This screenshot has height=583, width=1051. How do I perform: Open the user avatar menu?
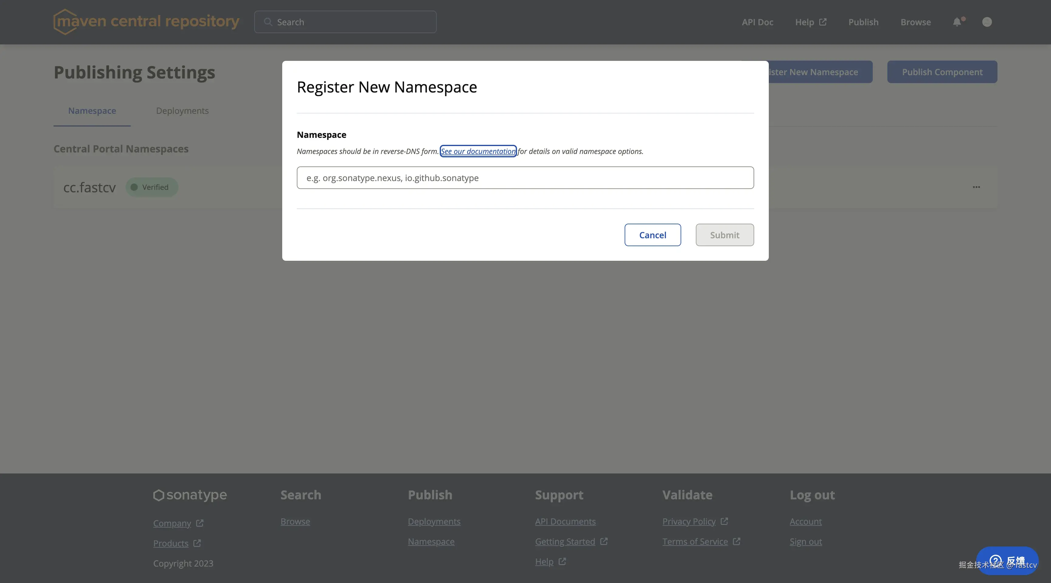click(987, 22)
